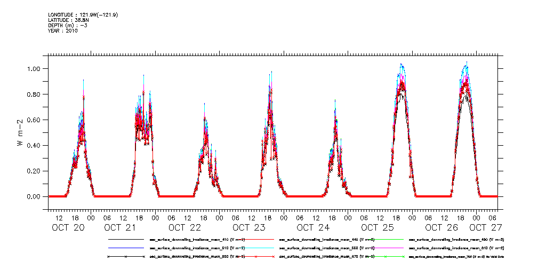
Task: Click the OCT 26 date label
Action: 441,227
